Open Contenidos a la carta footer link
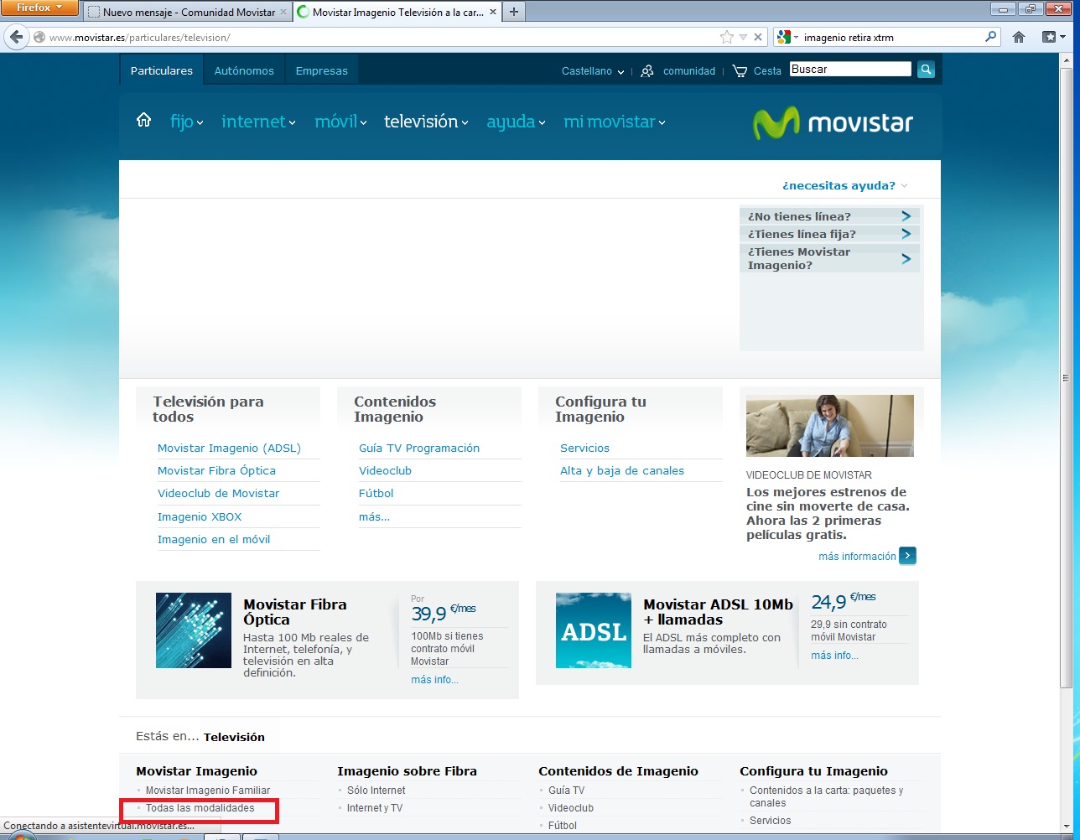 (x=826, y=796)
